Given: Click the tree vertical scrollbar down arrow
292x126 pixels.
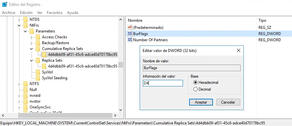Looking at the screenshot, I should (x=120, y=110).
